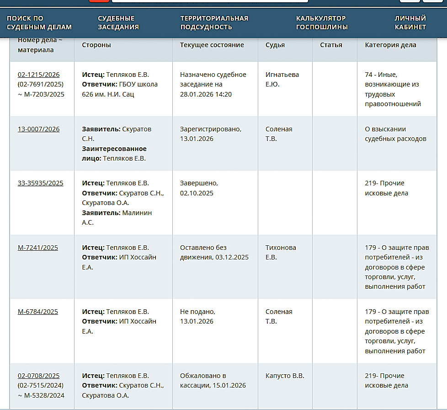Open the 'Территориальная подсудность' page

[x=214, y=22]
